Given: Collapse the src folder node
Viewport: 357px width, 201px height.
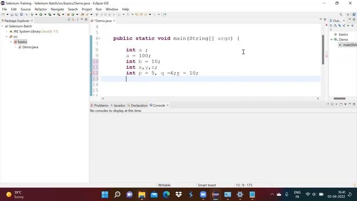Looking at the screenshot, I should pos(7,37).
